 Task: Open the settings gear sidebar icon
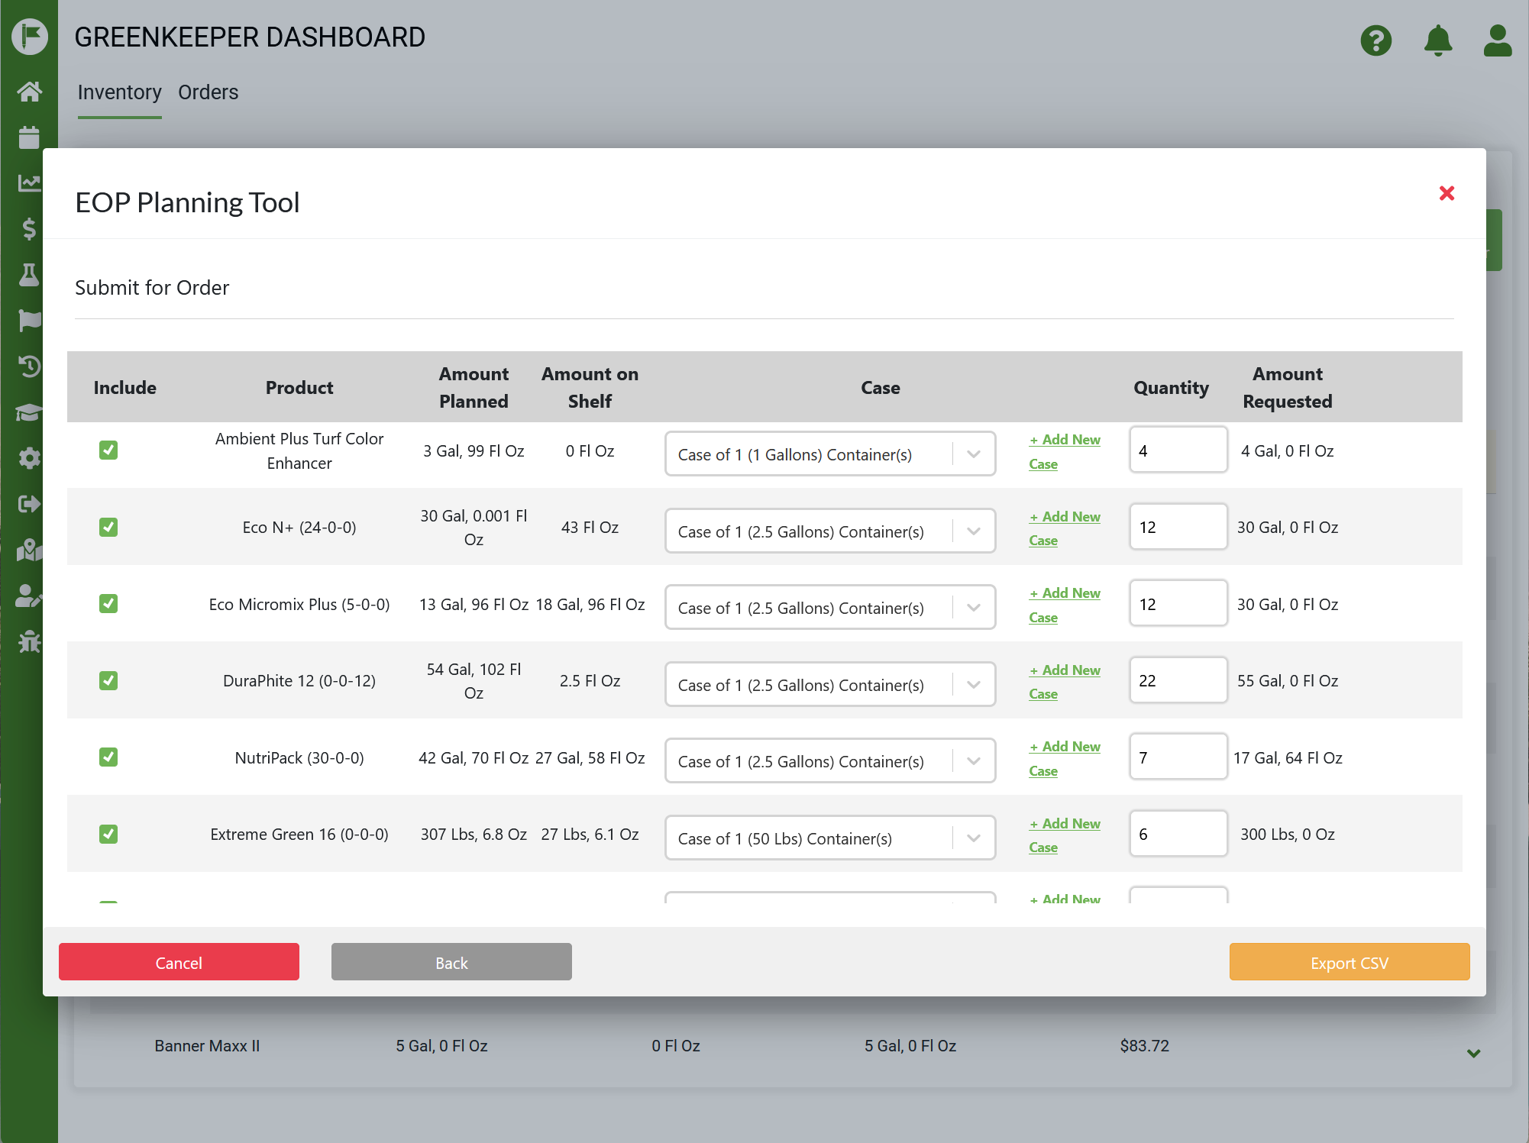point(29,458)
